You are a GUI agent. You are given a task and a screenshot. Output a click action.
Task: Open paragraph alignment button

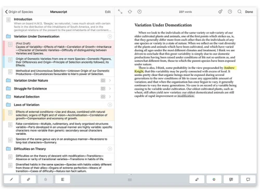pos(62,179)
